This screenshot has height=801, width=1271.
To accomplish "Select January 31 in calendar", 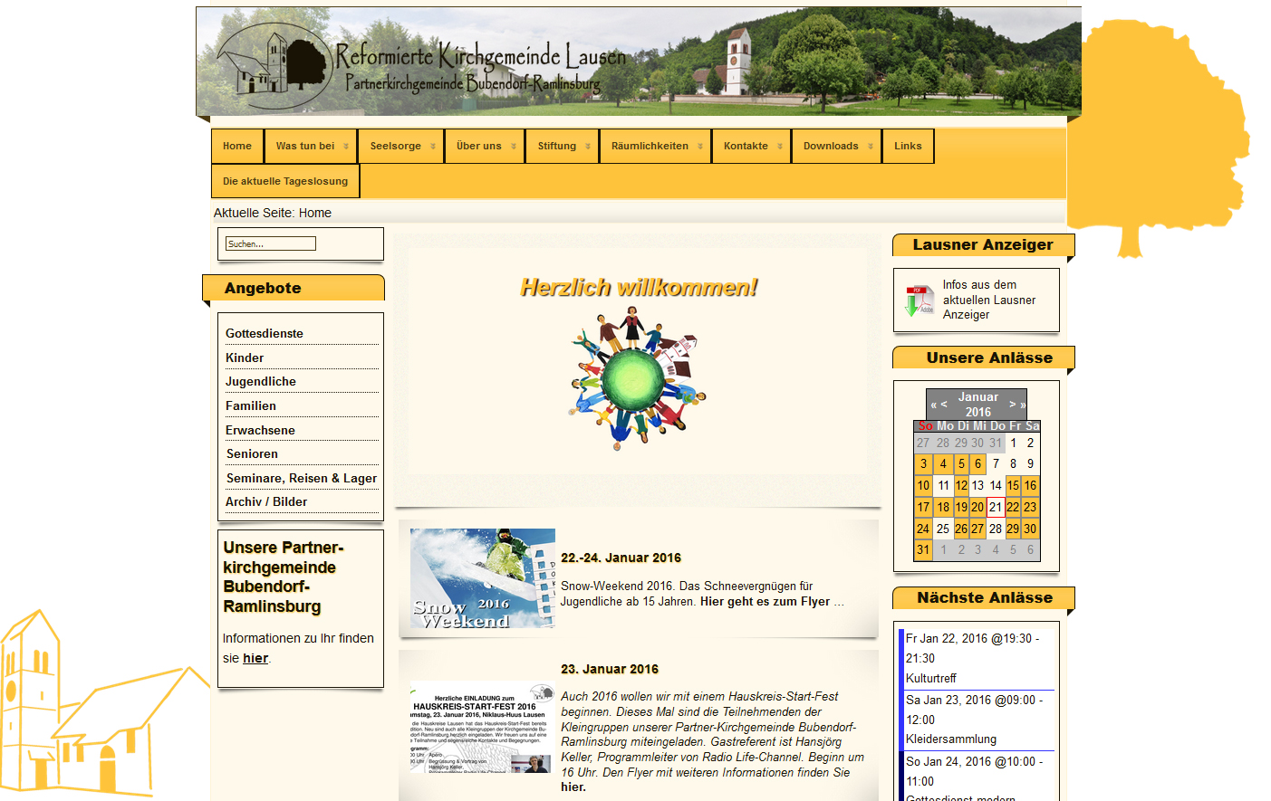I will tap(923, 549).
